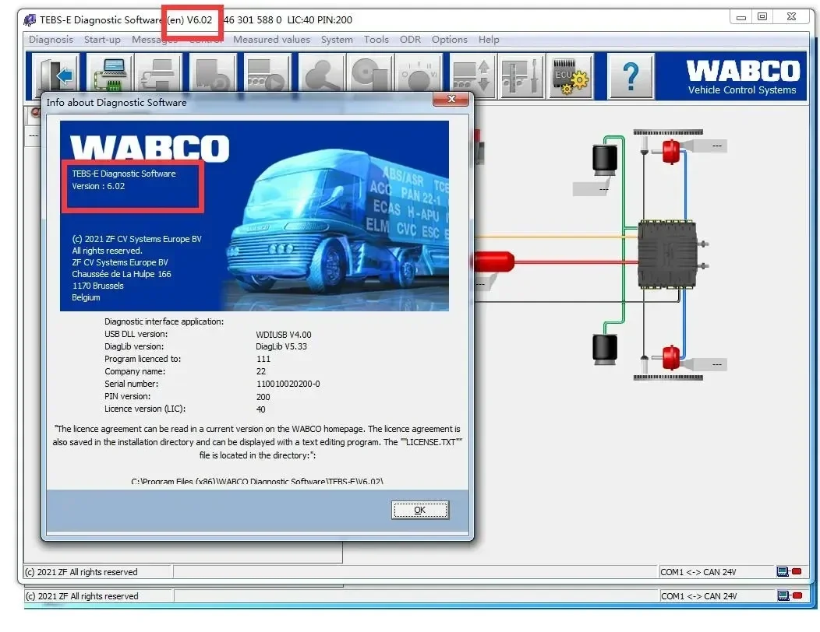820x632 pixels.
Task: Open the Tools menu
Action: [x=376, y=40]
